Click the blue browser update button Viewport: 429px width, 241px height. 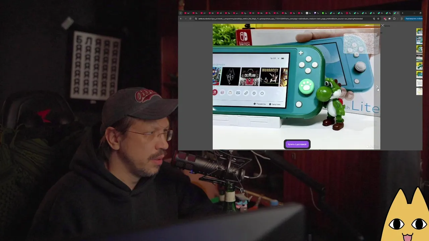click(x=414, y=19)
